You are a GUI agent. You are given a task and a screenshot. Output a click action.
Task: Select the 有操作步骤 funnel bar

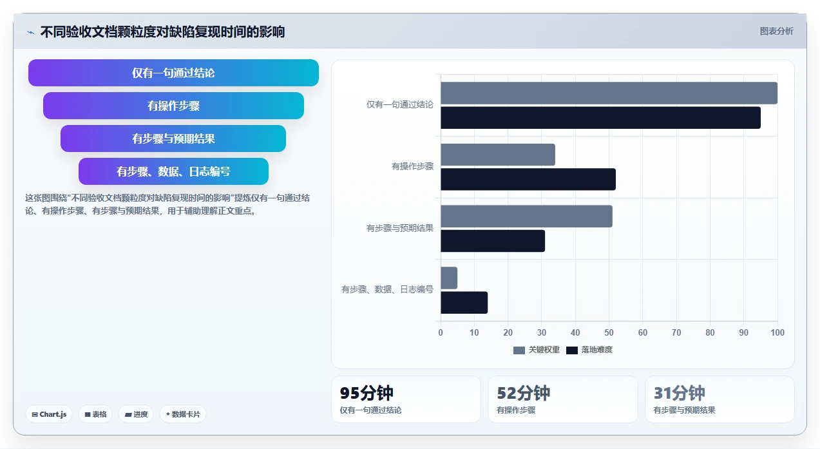coord(173,106)
